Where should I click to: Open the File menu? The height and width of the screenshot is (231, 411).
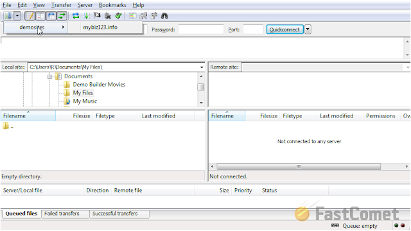[7, 5]
